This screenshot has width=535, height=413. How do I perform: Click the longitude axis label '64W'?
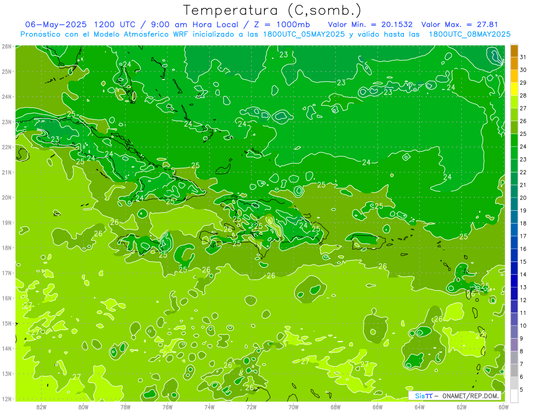coord(420,406)
